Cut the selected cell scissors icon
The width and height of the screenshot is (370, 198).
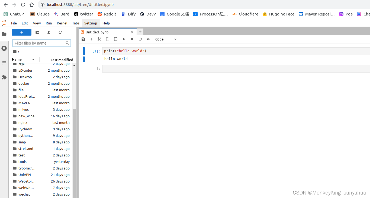pyautogui.click(x=99, y=39)
